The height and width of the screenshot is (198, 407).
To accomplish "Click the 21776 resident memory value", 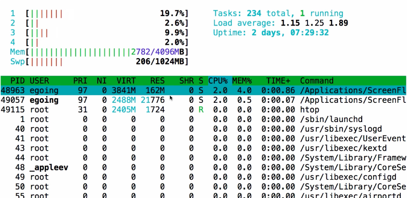I will (152, 100).
